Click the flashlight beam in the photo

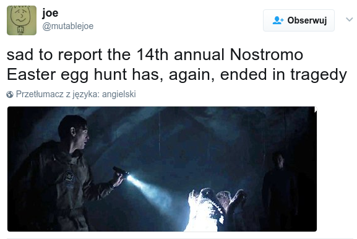(x=152, y=190)
